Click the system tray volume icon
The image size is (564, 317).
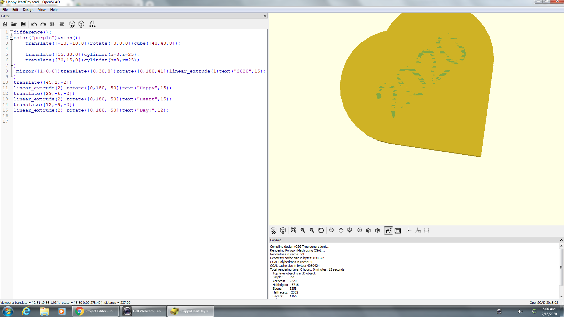[520, 311]
